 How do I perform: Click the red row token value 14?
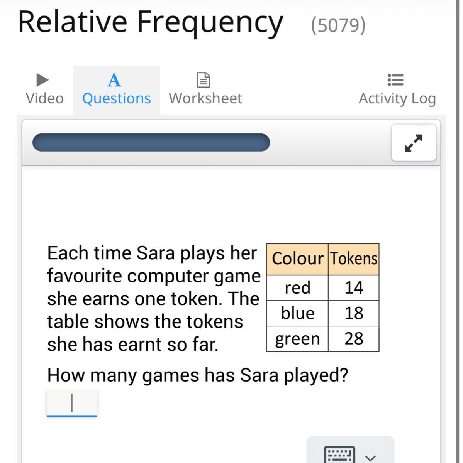pyautogui.click(x=354, y=288)
